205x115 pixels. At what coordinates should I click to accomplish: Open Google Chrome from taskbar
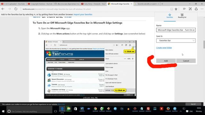[x=95, y=109]
